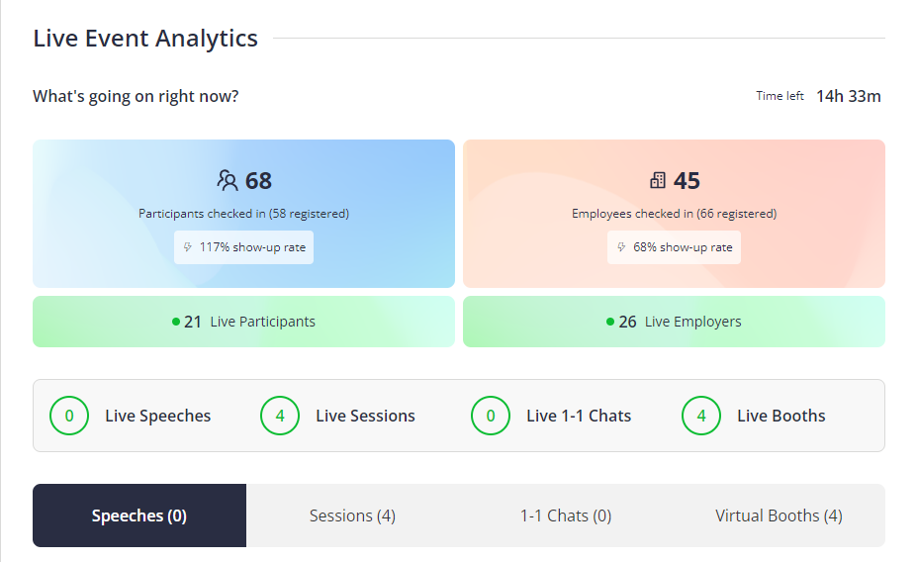Switch to the Sessions (4) tab
The image size is (917, 562).
pyautogui.click(x=352, y=515)
